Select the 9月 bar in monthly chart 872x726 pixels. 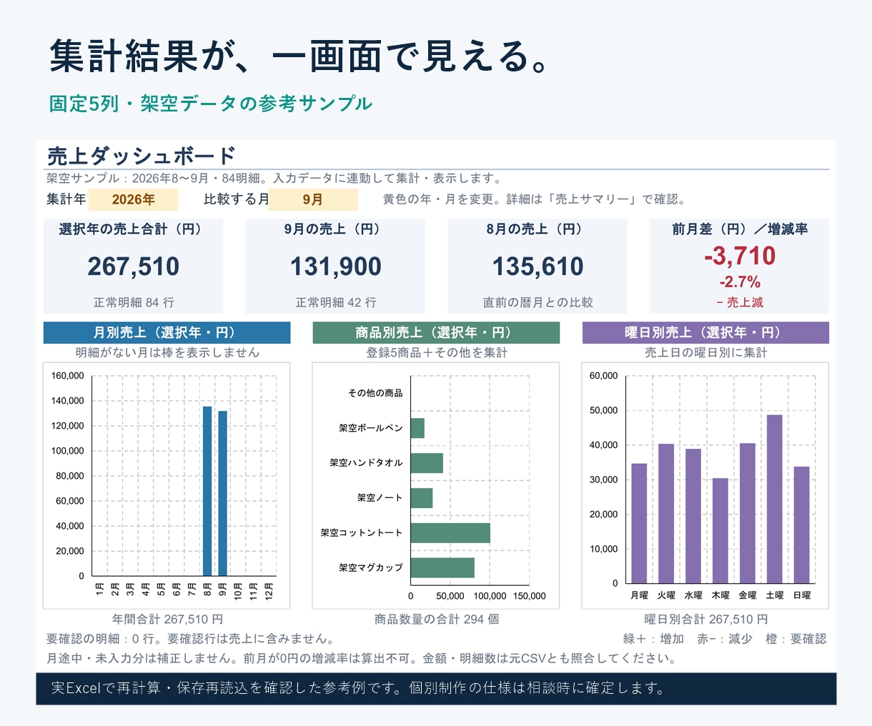tap(223, 494)
